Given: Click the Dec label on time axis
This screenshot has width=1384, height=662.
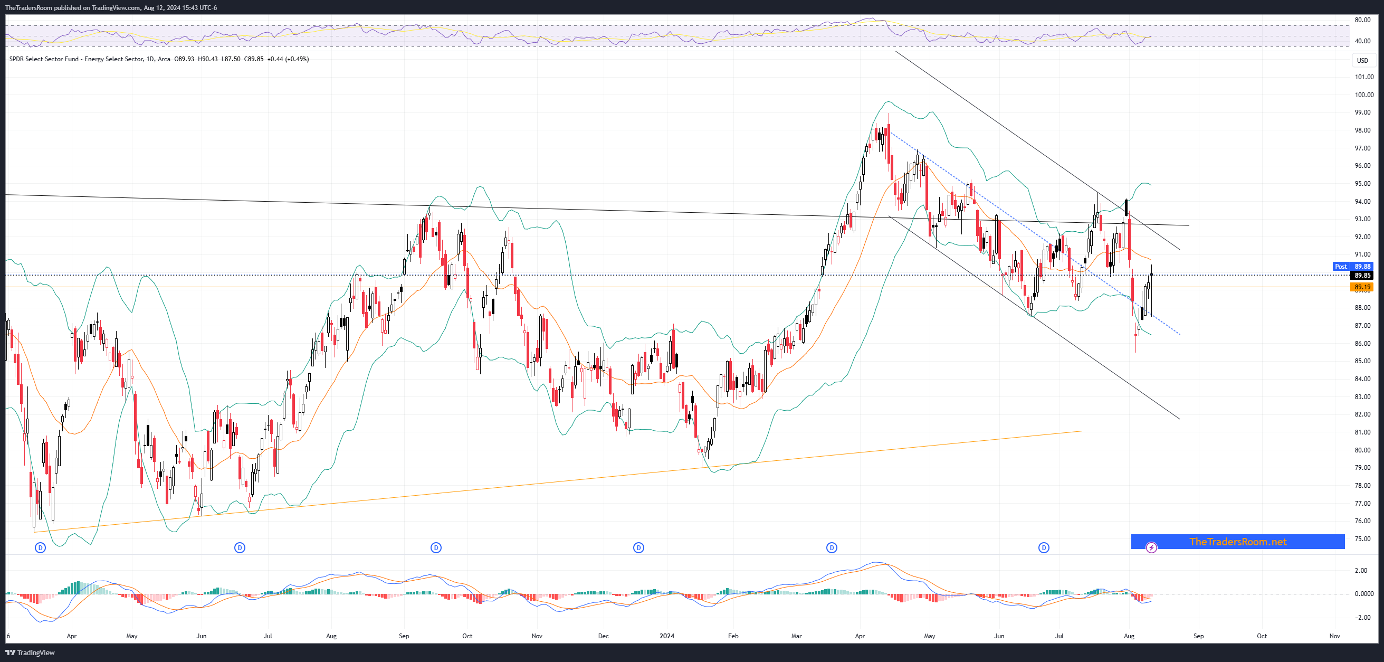Looking at the screenshot, I should pyautogui.click(x=603, y=636).
